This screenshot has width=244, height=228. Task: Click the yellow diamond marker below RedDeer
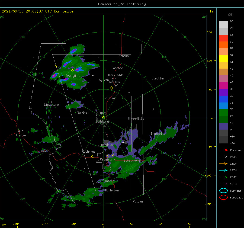point(111,88)
